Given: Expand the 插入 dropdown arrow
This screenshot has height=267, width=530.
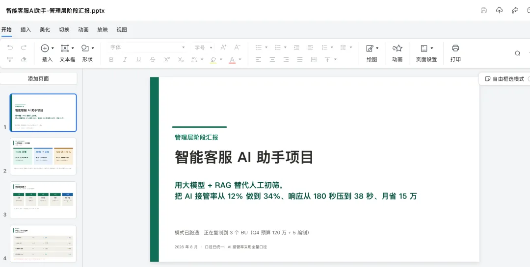Looking at the screenshot, I should pos(53,49).
